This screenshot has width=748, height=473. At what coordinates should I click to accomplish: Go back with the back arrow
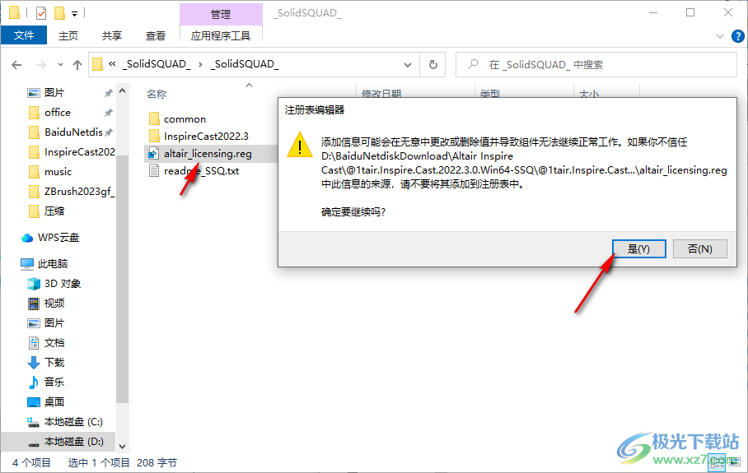click(16, 65)
